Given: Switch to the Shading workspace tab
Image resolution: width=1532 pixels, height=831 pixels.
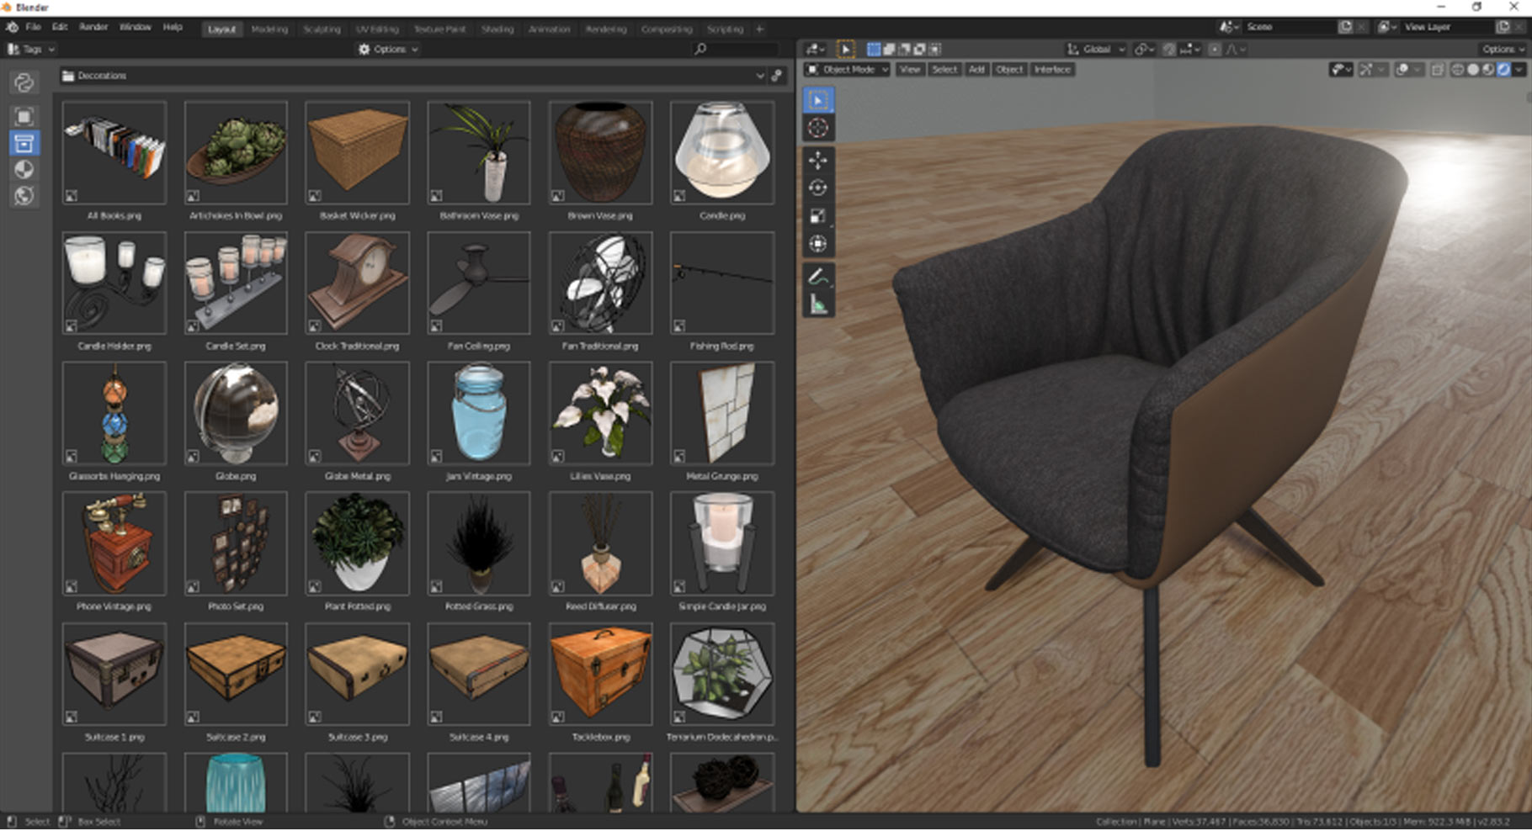Looking at the screenshot, I should [x=497, y=29].
